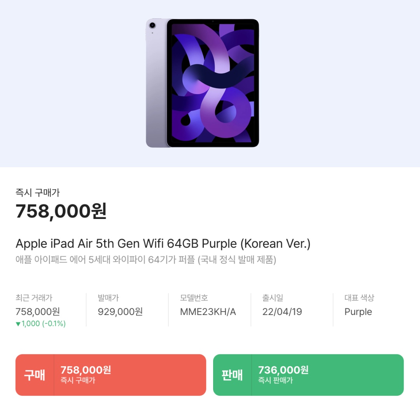Click the model number MME23KH/A
Screen dimensions: 420x420
coord(208,312)
